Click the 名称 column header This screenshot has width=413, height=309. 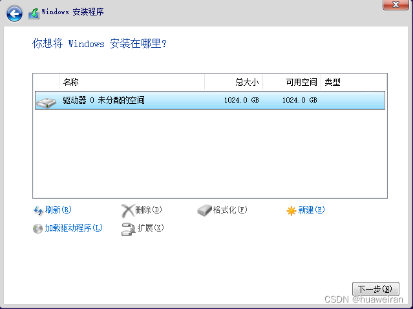click(132, 82)
